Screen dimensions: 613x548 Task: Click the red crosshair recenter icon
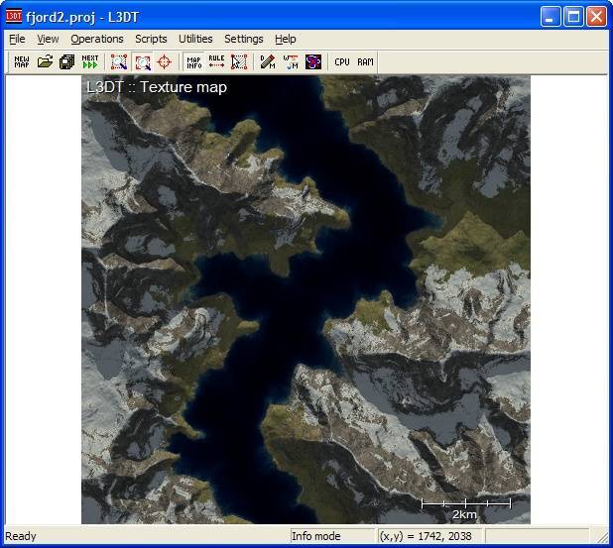pyautogui.click(x=165, y=61)
